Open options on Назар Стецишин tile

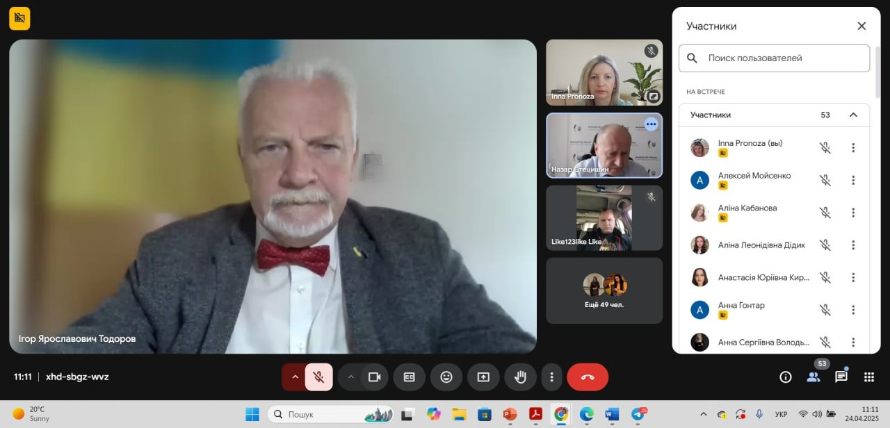coord(651,124)
